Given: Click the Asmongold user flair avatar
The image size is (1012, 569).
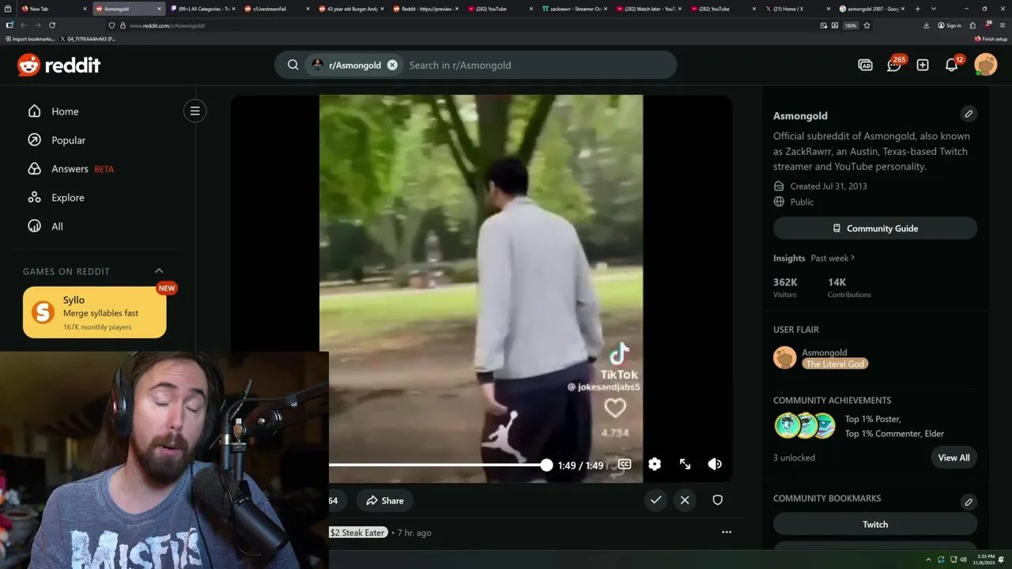Looking at the screenshot, I should click(785, 358).
